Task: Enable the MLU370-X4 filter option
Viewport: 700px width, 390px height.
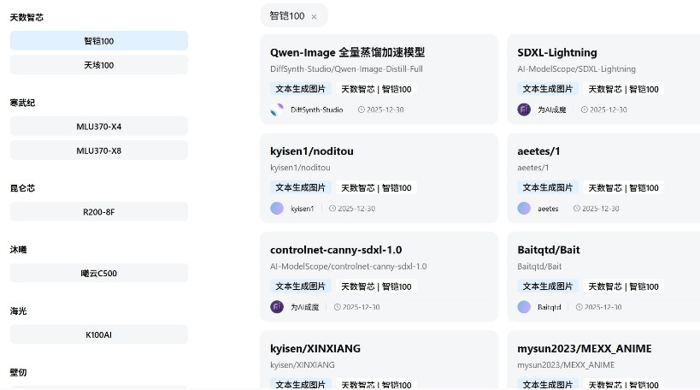Action: (99, 127)
